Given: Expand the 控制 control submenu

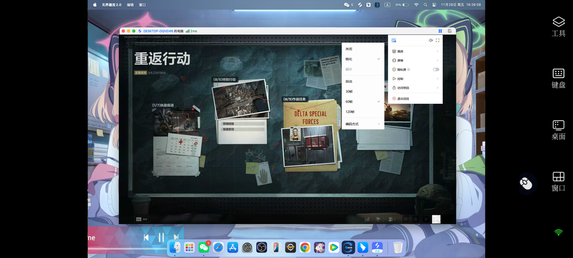Looking at the screenshot, I should 415,78.
